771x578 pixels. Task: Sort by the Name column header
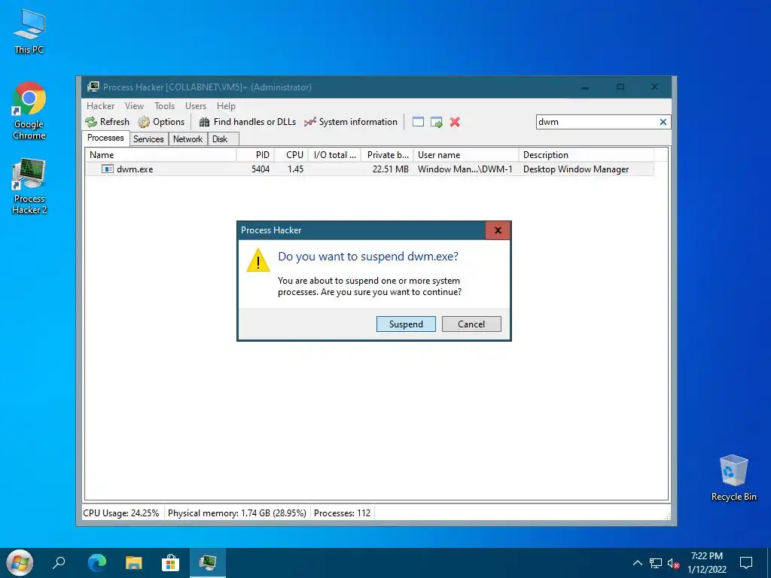(x=160, y=155)
